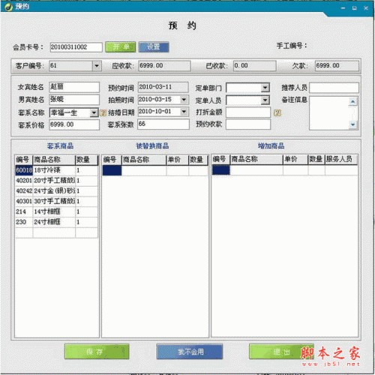Click the 已收款 field showing 0.00
The width and height of the screenshot is (375, 375).
pyautogui.click(x=255, y=66)
